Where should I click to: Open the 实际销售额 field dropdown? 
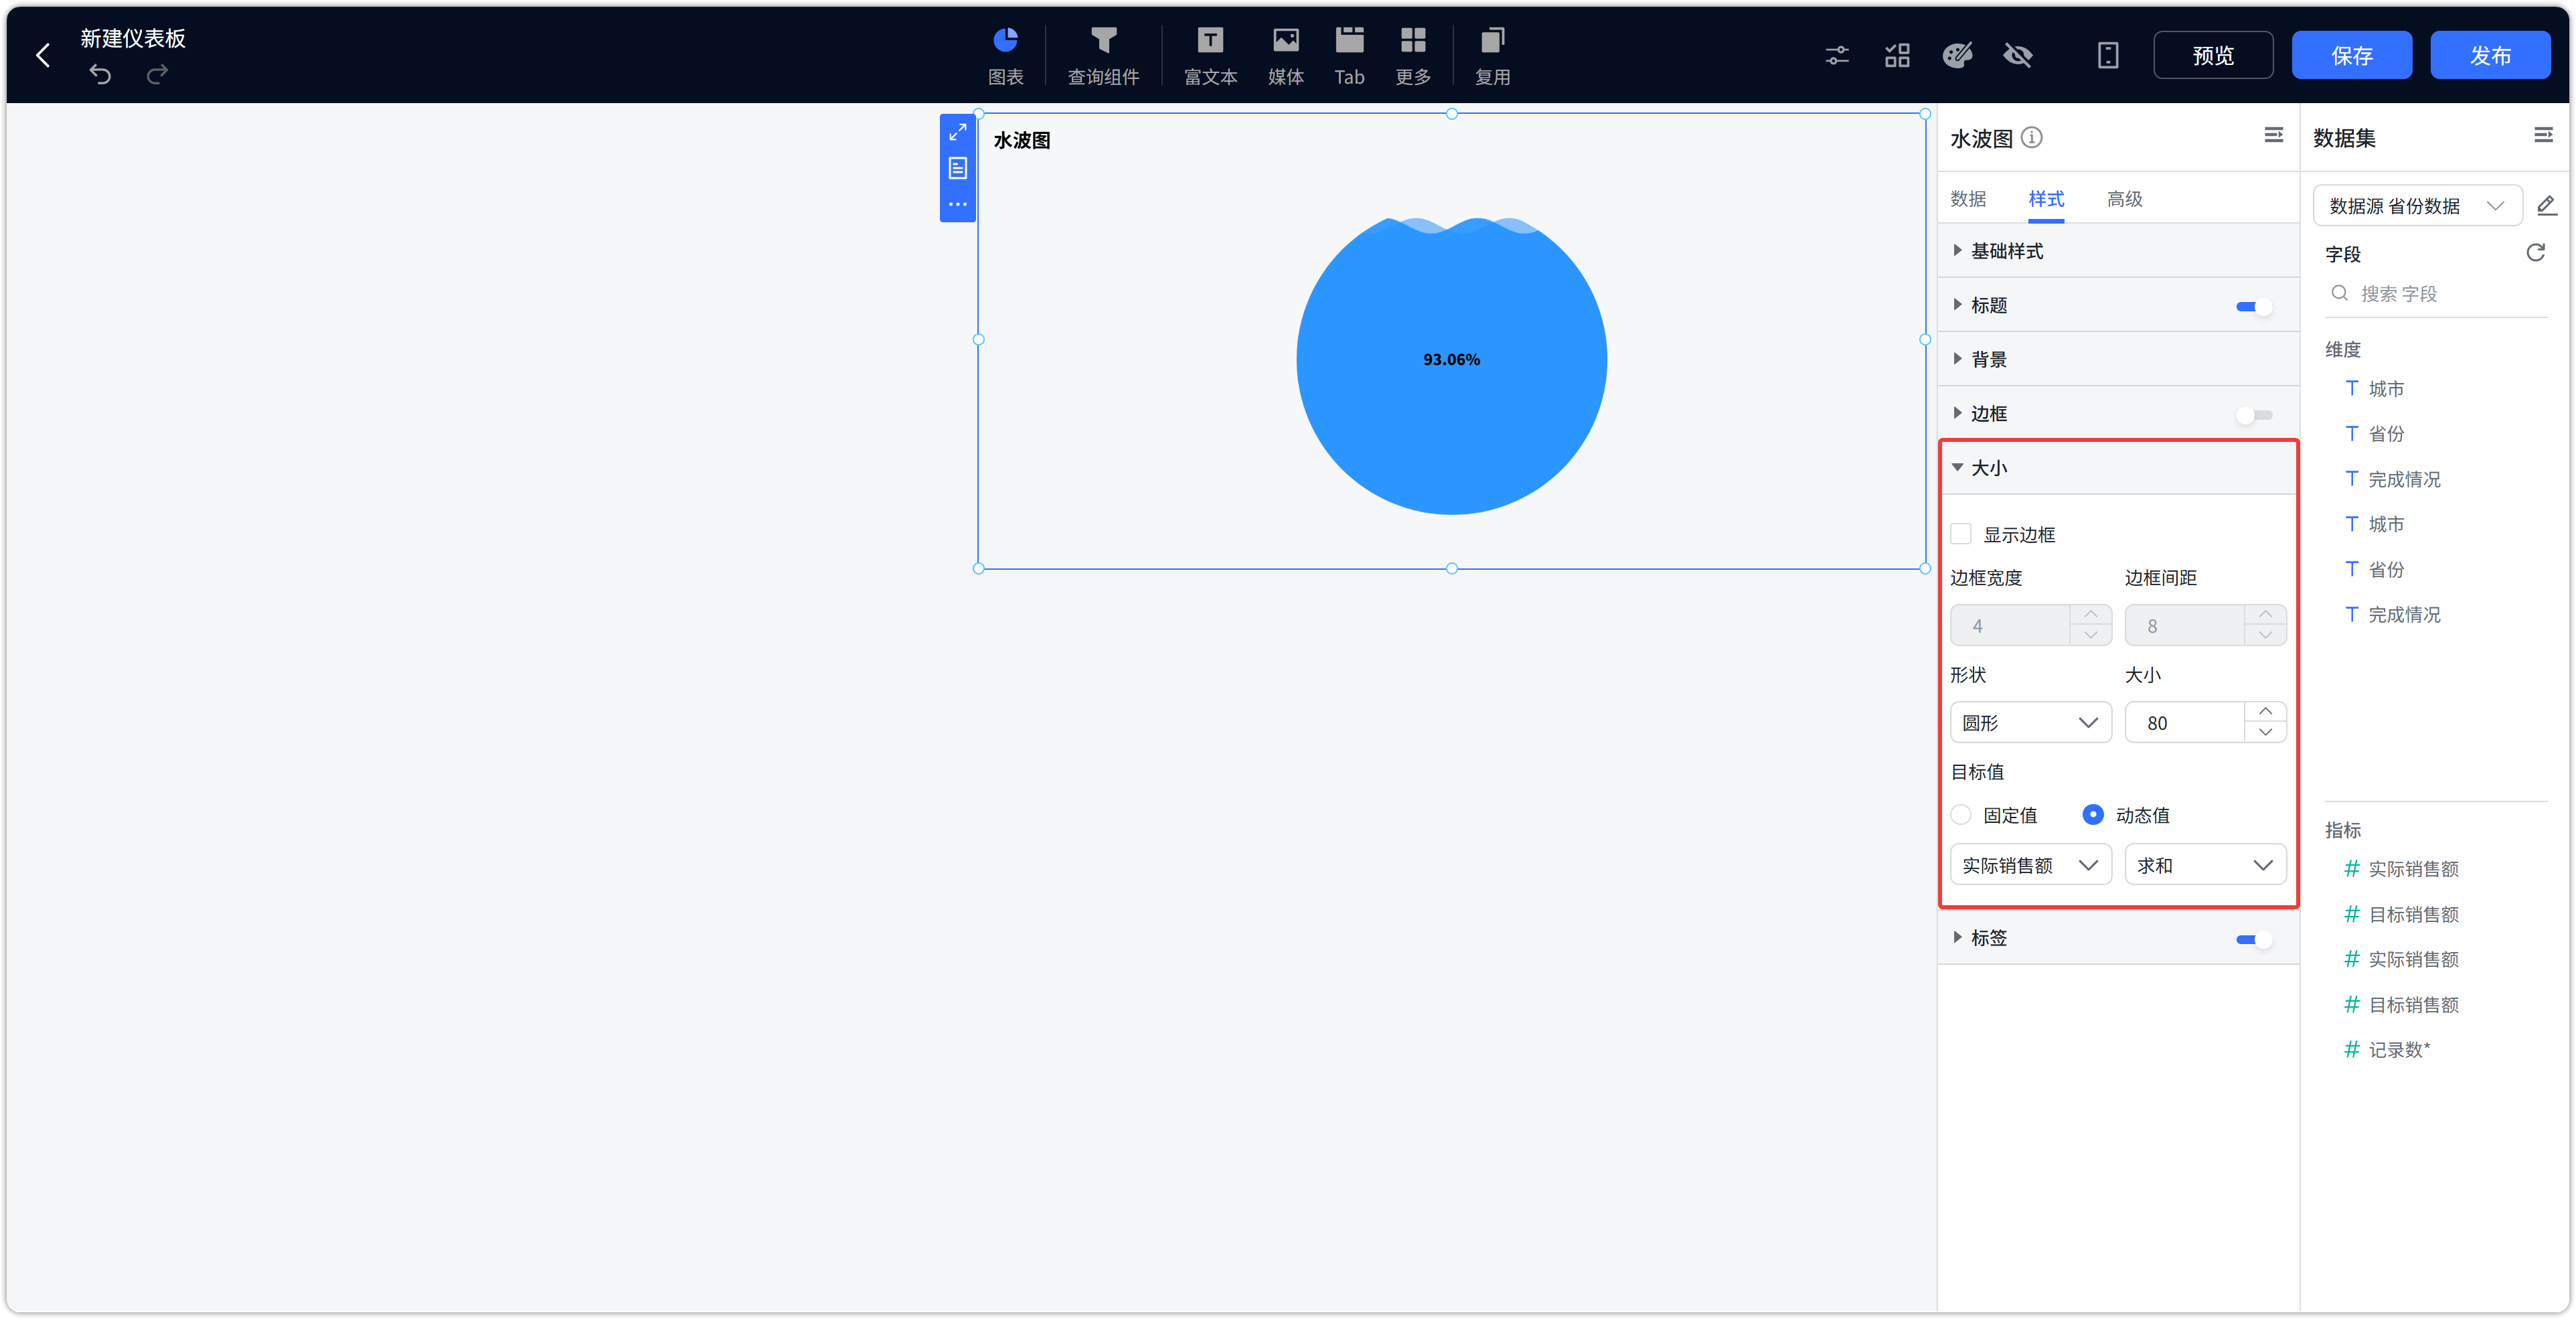pos(2030,865)
